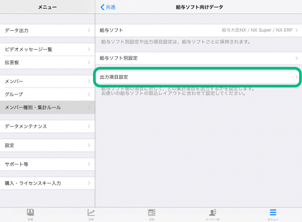Tap the 給与大臣NX / NX Super value text
302x222 pixels.
[x=256, y=31]
